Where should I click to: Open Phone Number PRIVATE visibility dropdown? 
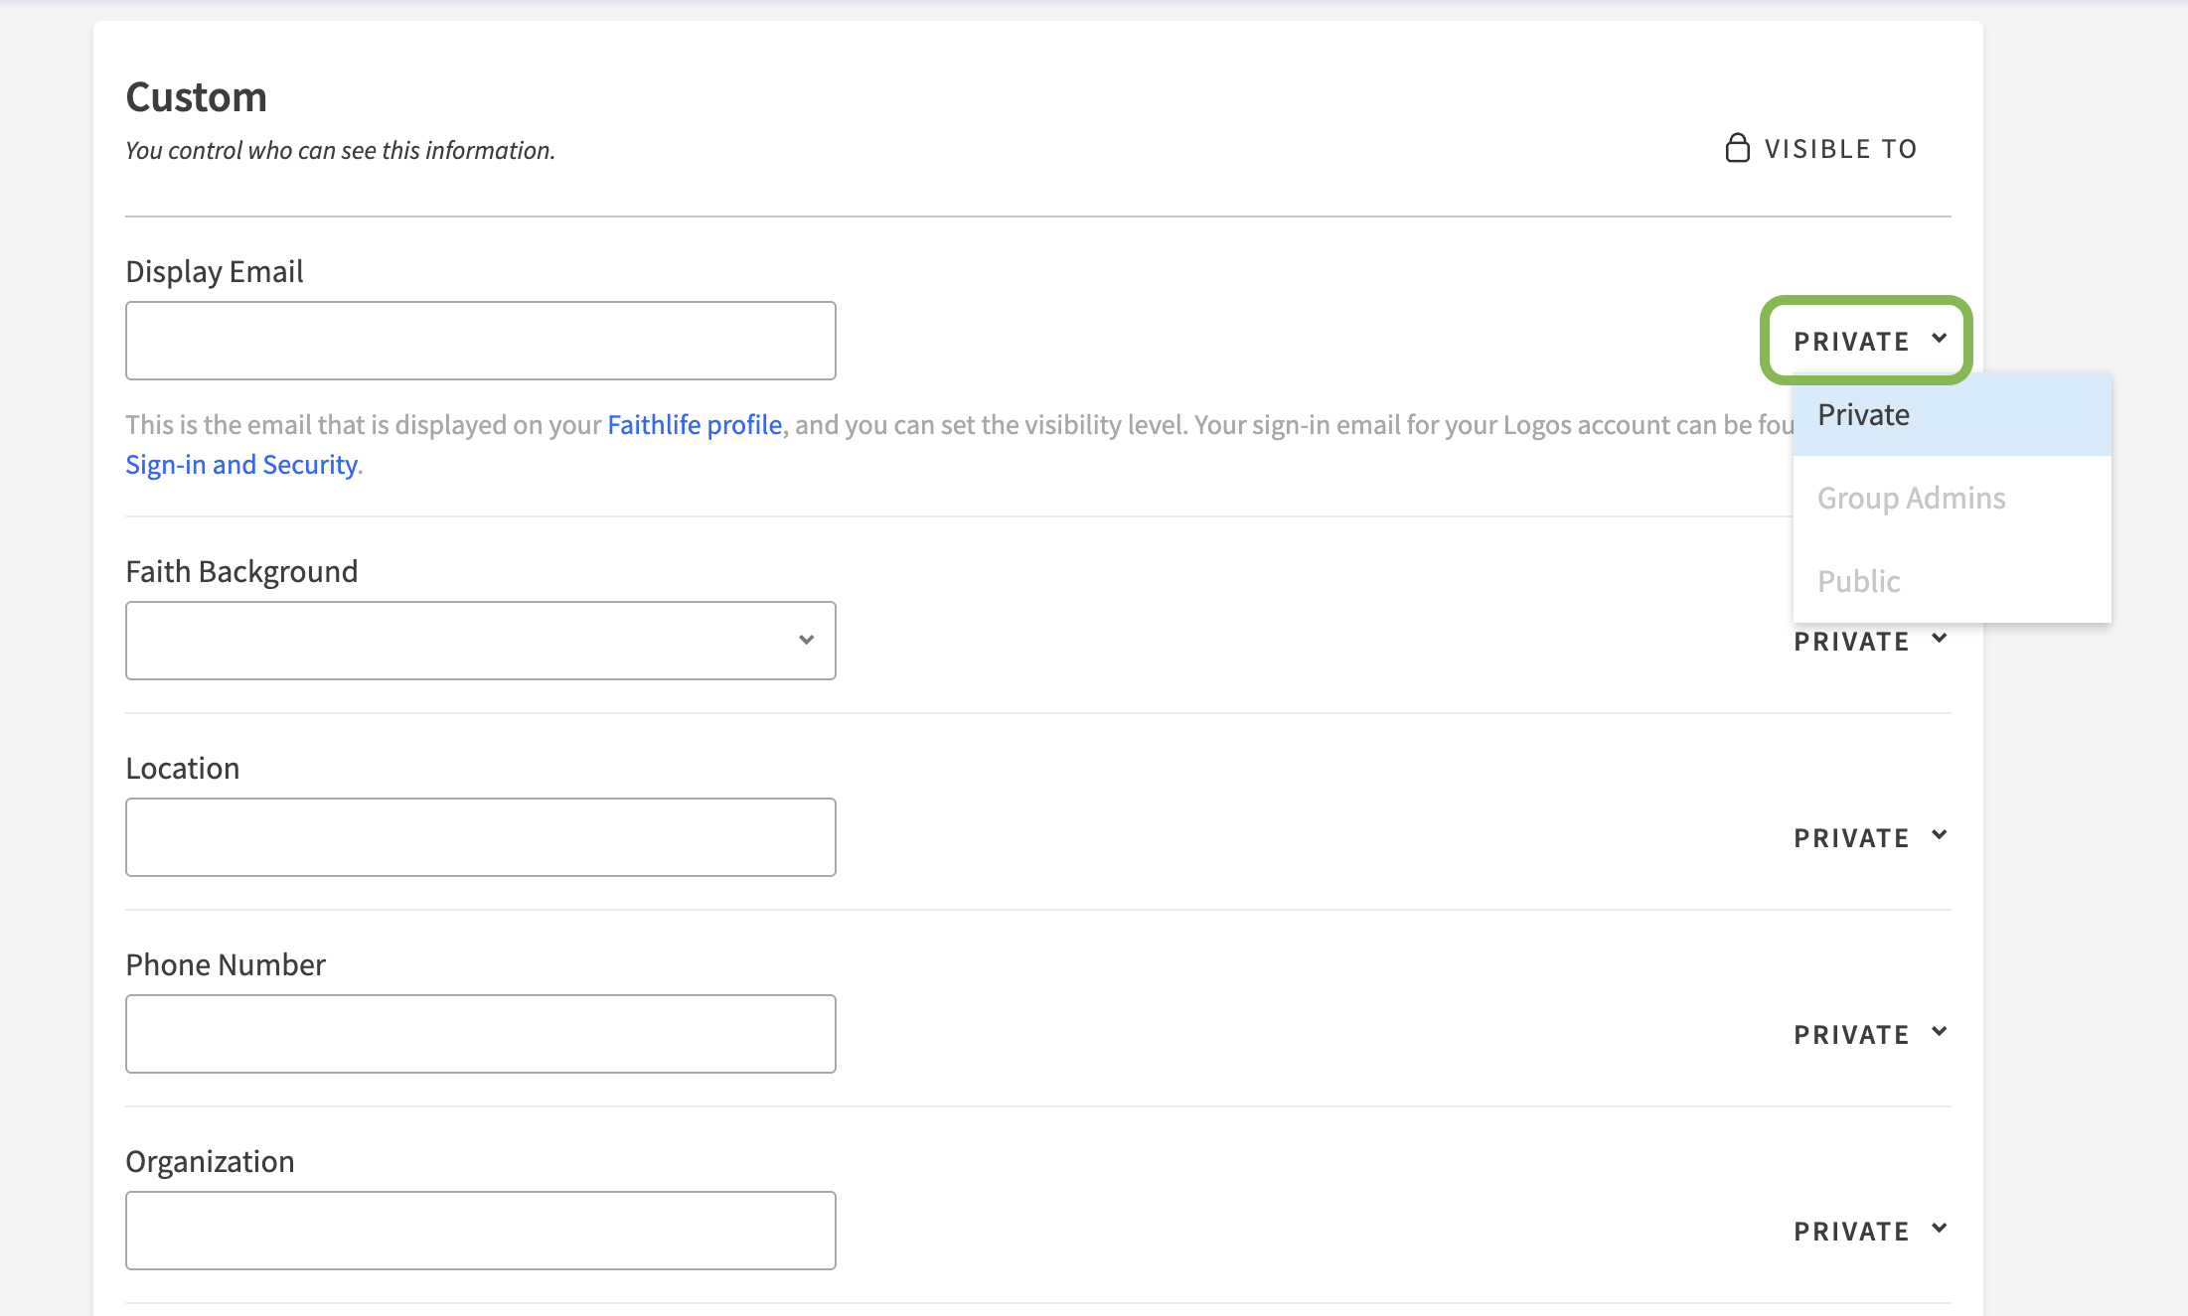[1869, 1034]
